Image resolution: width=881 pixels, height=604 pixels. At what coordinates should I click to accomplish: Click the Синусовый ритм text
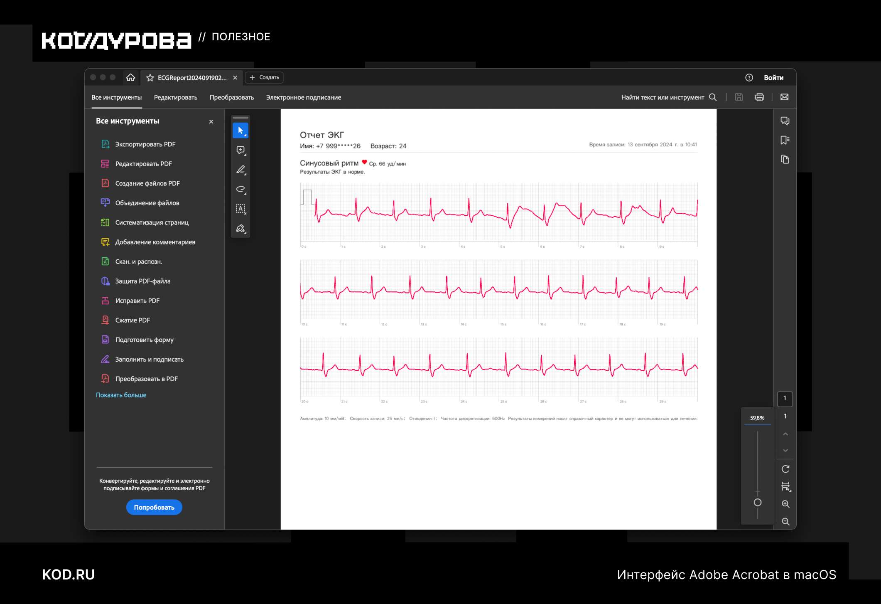pyautogui.click(x=329, y=163)
